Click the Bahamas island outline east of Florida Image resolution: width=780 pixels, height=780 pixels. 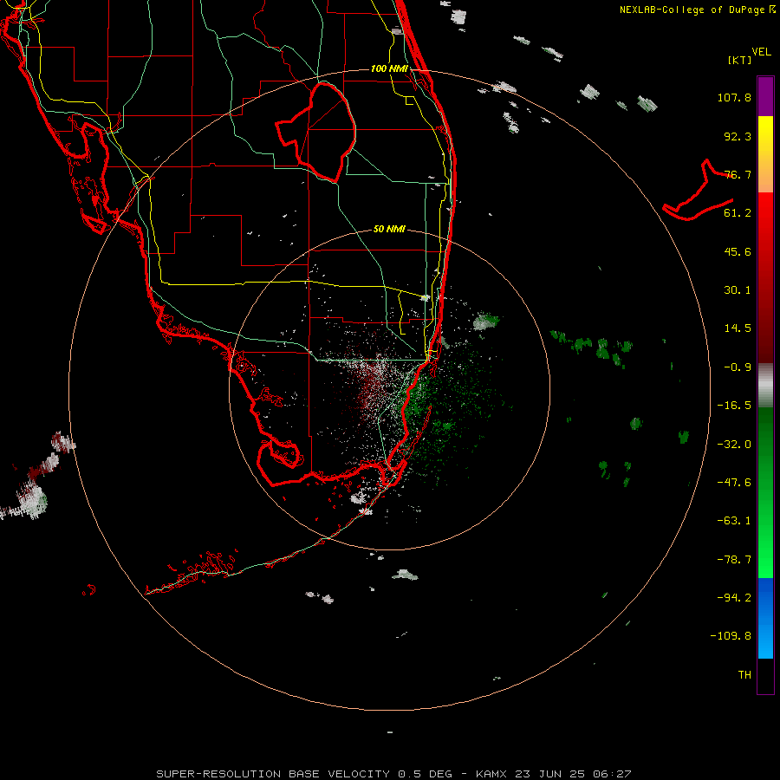(698, 191)
